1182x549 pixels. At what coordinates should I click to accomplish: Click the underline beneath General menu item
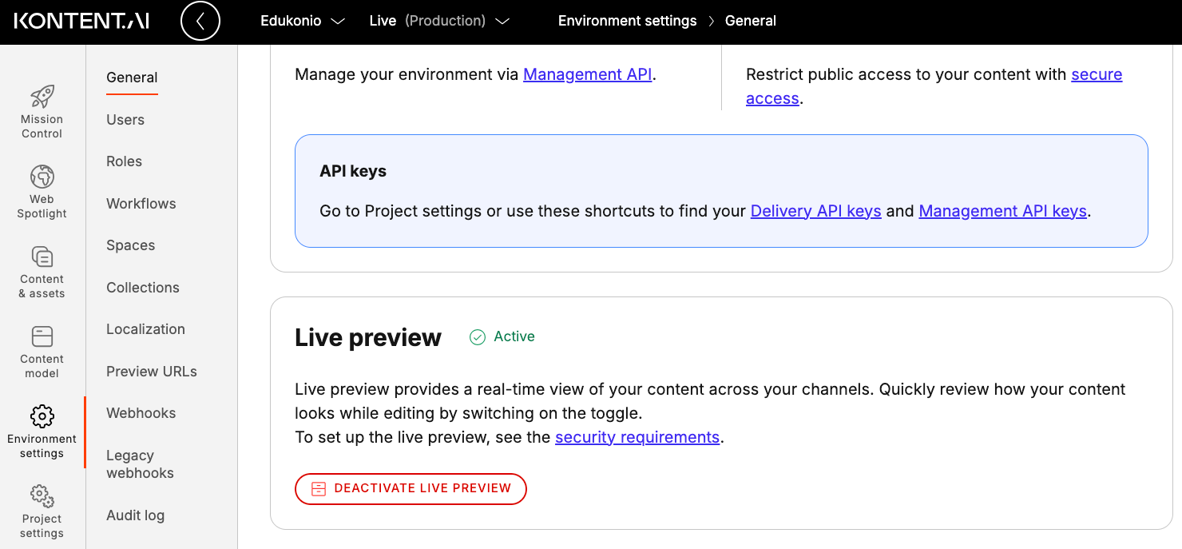[131, 93]
